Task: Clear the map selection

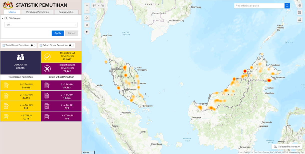Action: tap(102, 5)
